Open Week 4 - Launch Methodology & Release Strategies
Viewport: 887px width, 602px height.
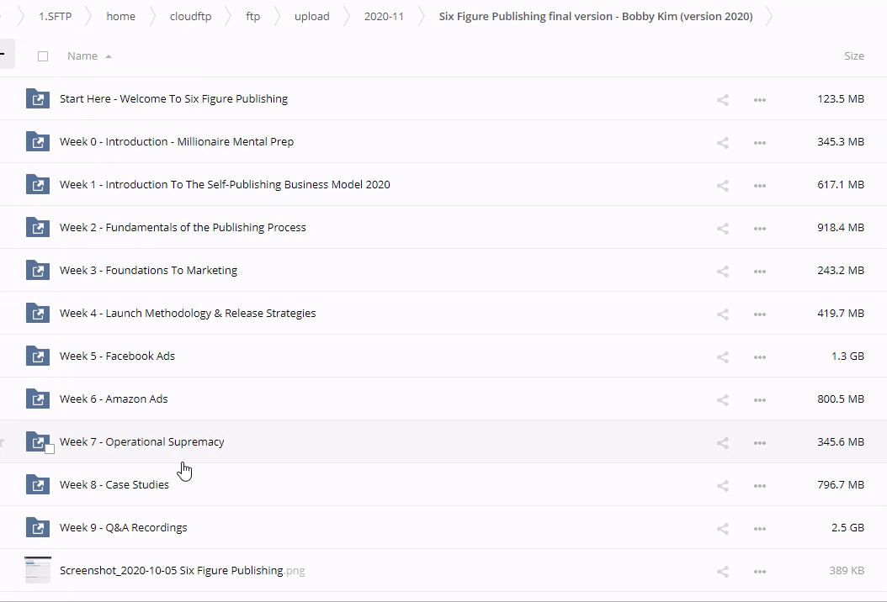(188, 313)
